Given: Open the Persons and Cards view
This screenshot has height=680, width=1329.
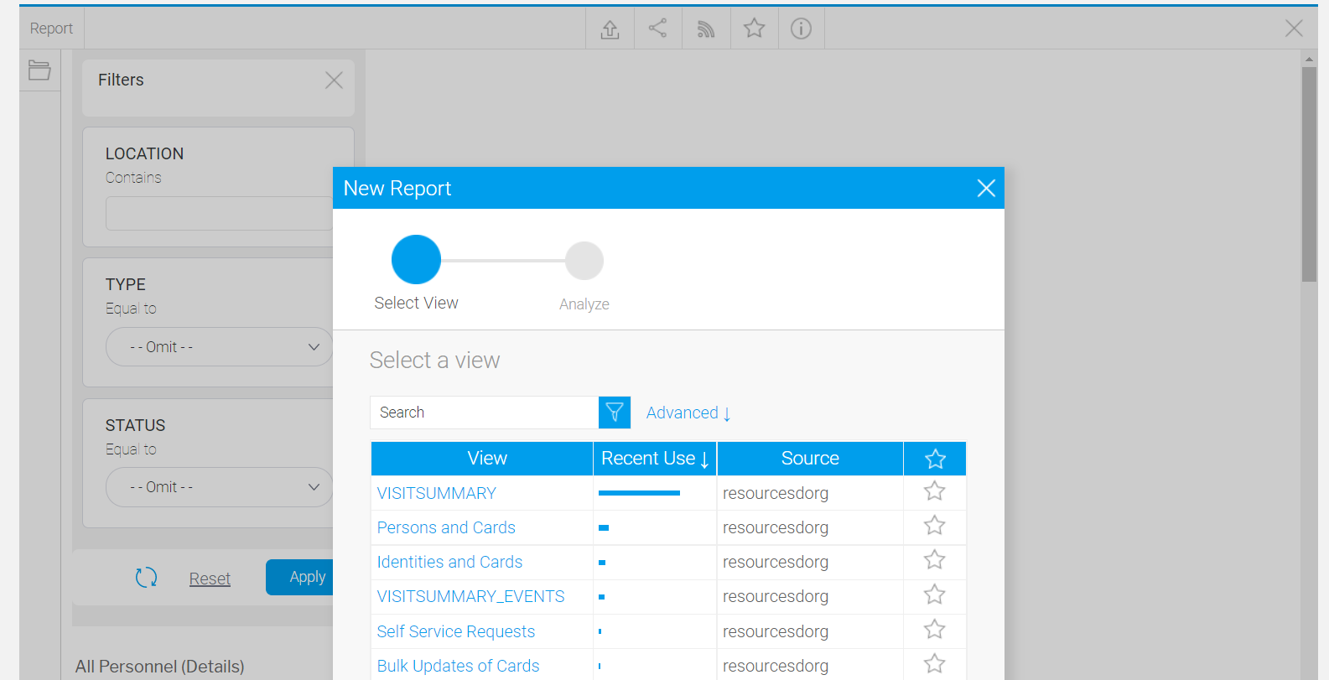Looking at the screenshot, I should pyautogui.click(x=446, y=528).
